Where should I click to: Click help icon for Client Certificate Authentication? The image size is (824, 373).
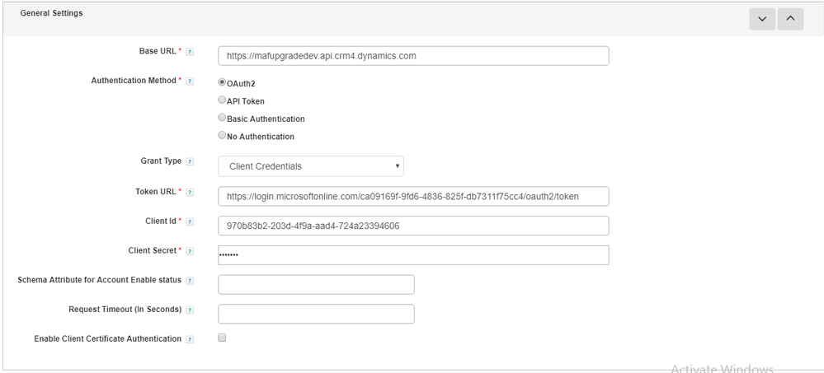(x=190, y=339)
